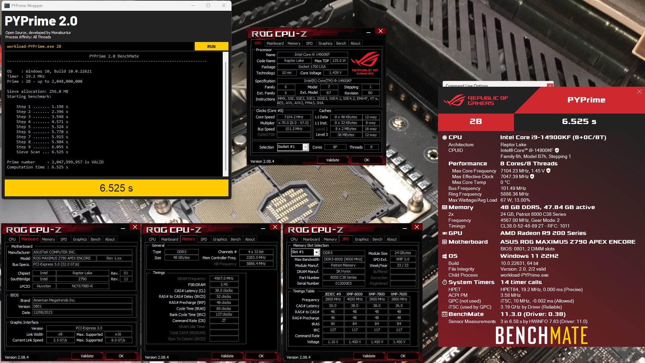The image size is (645, 363).
Task: Click the System Timers clock icon
Action: point(444,282)
